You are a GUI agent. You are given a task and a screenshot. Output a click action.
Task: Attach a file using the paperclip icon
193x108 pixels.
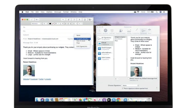click(68, 19)
